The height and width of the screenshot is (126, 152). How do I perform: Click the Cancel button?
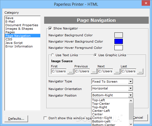141,118
